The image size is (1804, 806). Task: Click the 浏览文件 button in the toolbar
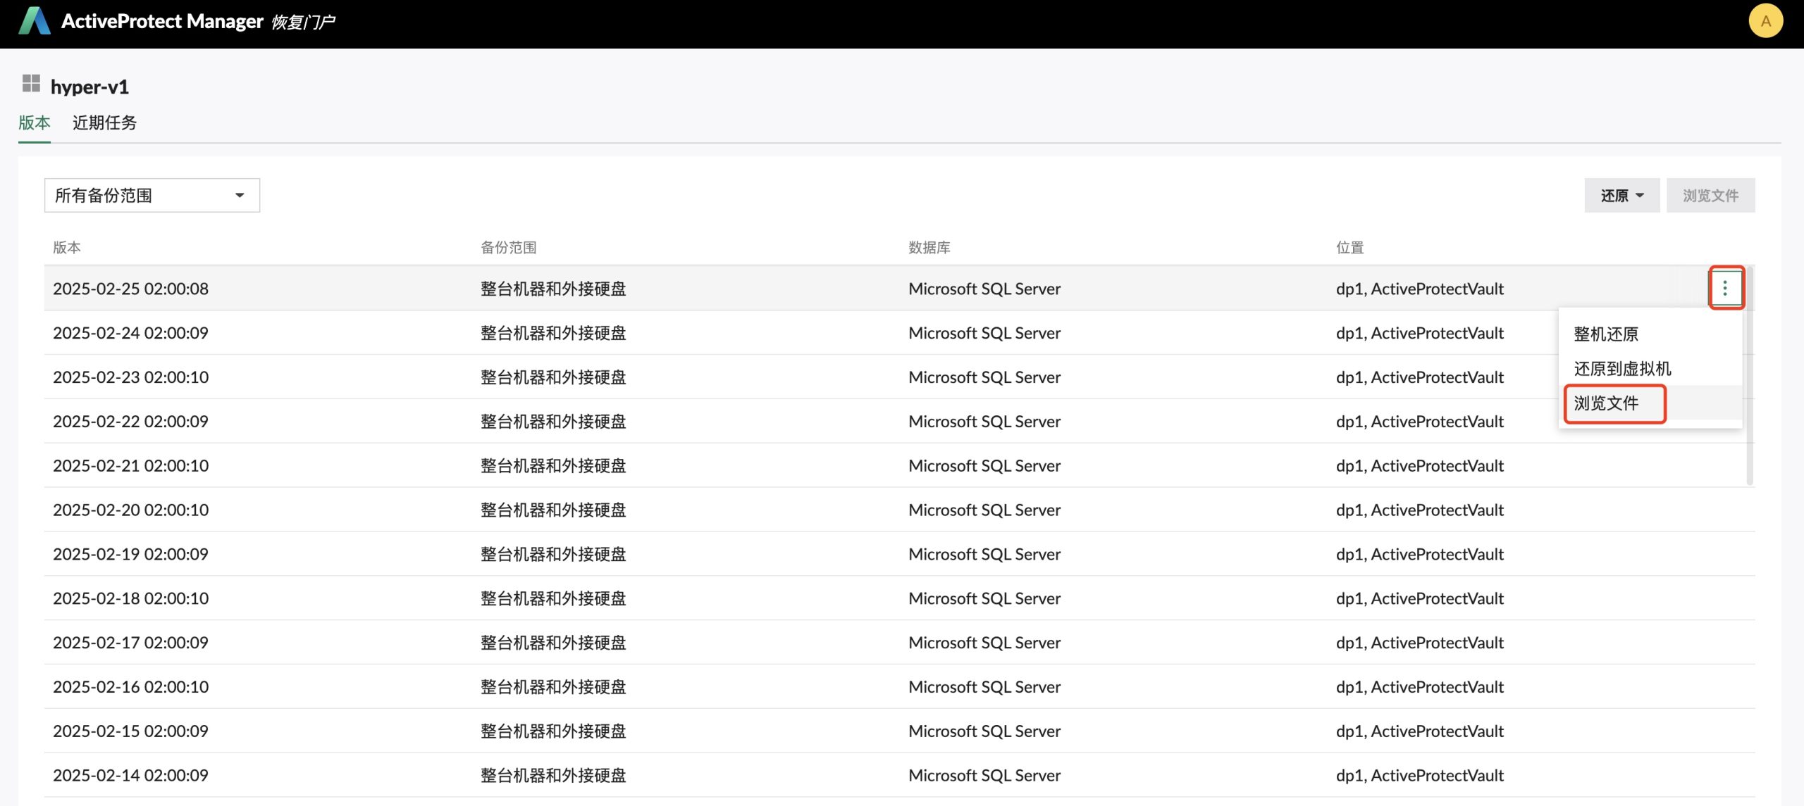click(1710, 195)
